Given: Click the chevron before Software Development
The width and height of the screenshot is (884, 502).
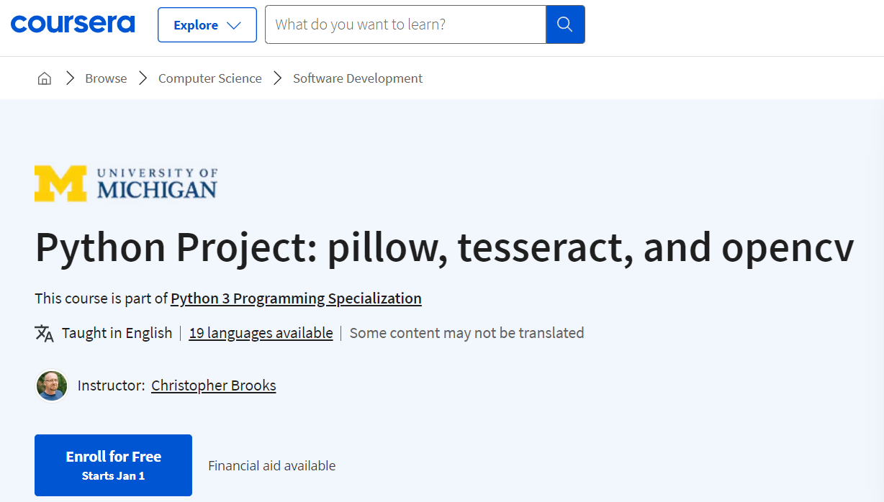Looking at the screenshot, I should point(278,78).
